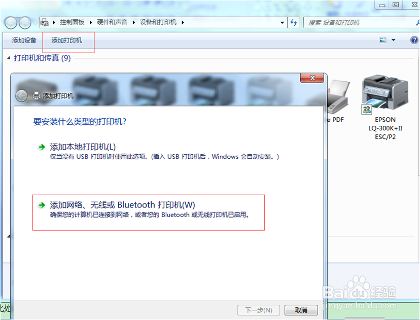The width and height of the screenshot is (420, 320).
Task: Open the address bar history dropdown
Action: pyautogui.click(x=282, y=22)
